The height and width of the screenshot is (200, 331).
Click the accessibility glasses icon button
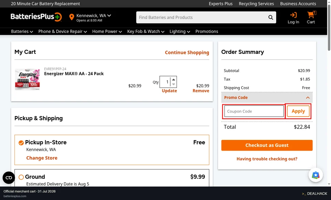(x=9, y=178)
